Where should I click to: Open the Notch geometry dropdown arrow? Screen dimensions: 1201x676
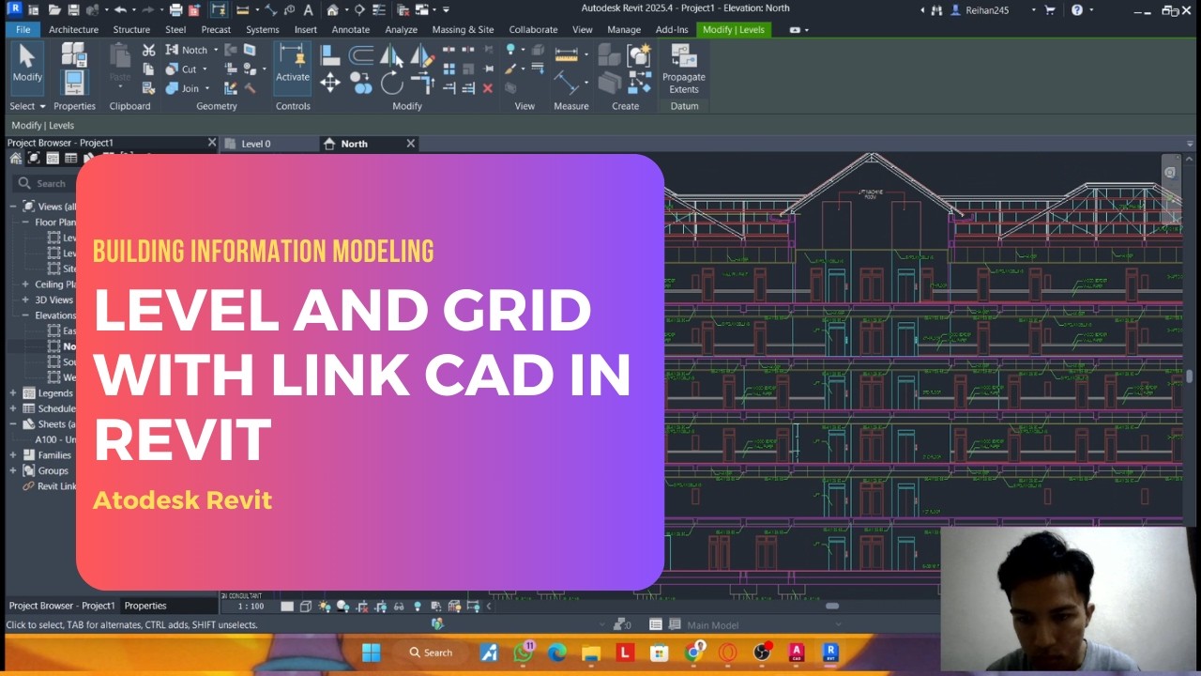[x=216, y=50]
